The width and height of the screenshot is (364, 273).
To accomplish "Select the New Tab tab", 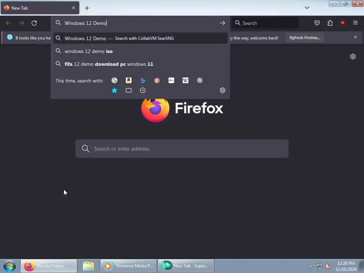I will point(40,8).
